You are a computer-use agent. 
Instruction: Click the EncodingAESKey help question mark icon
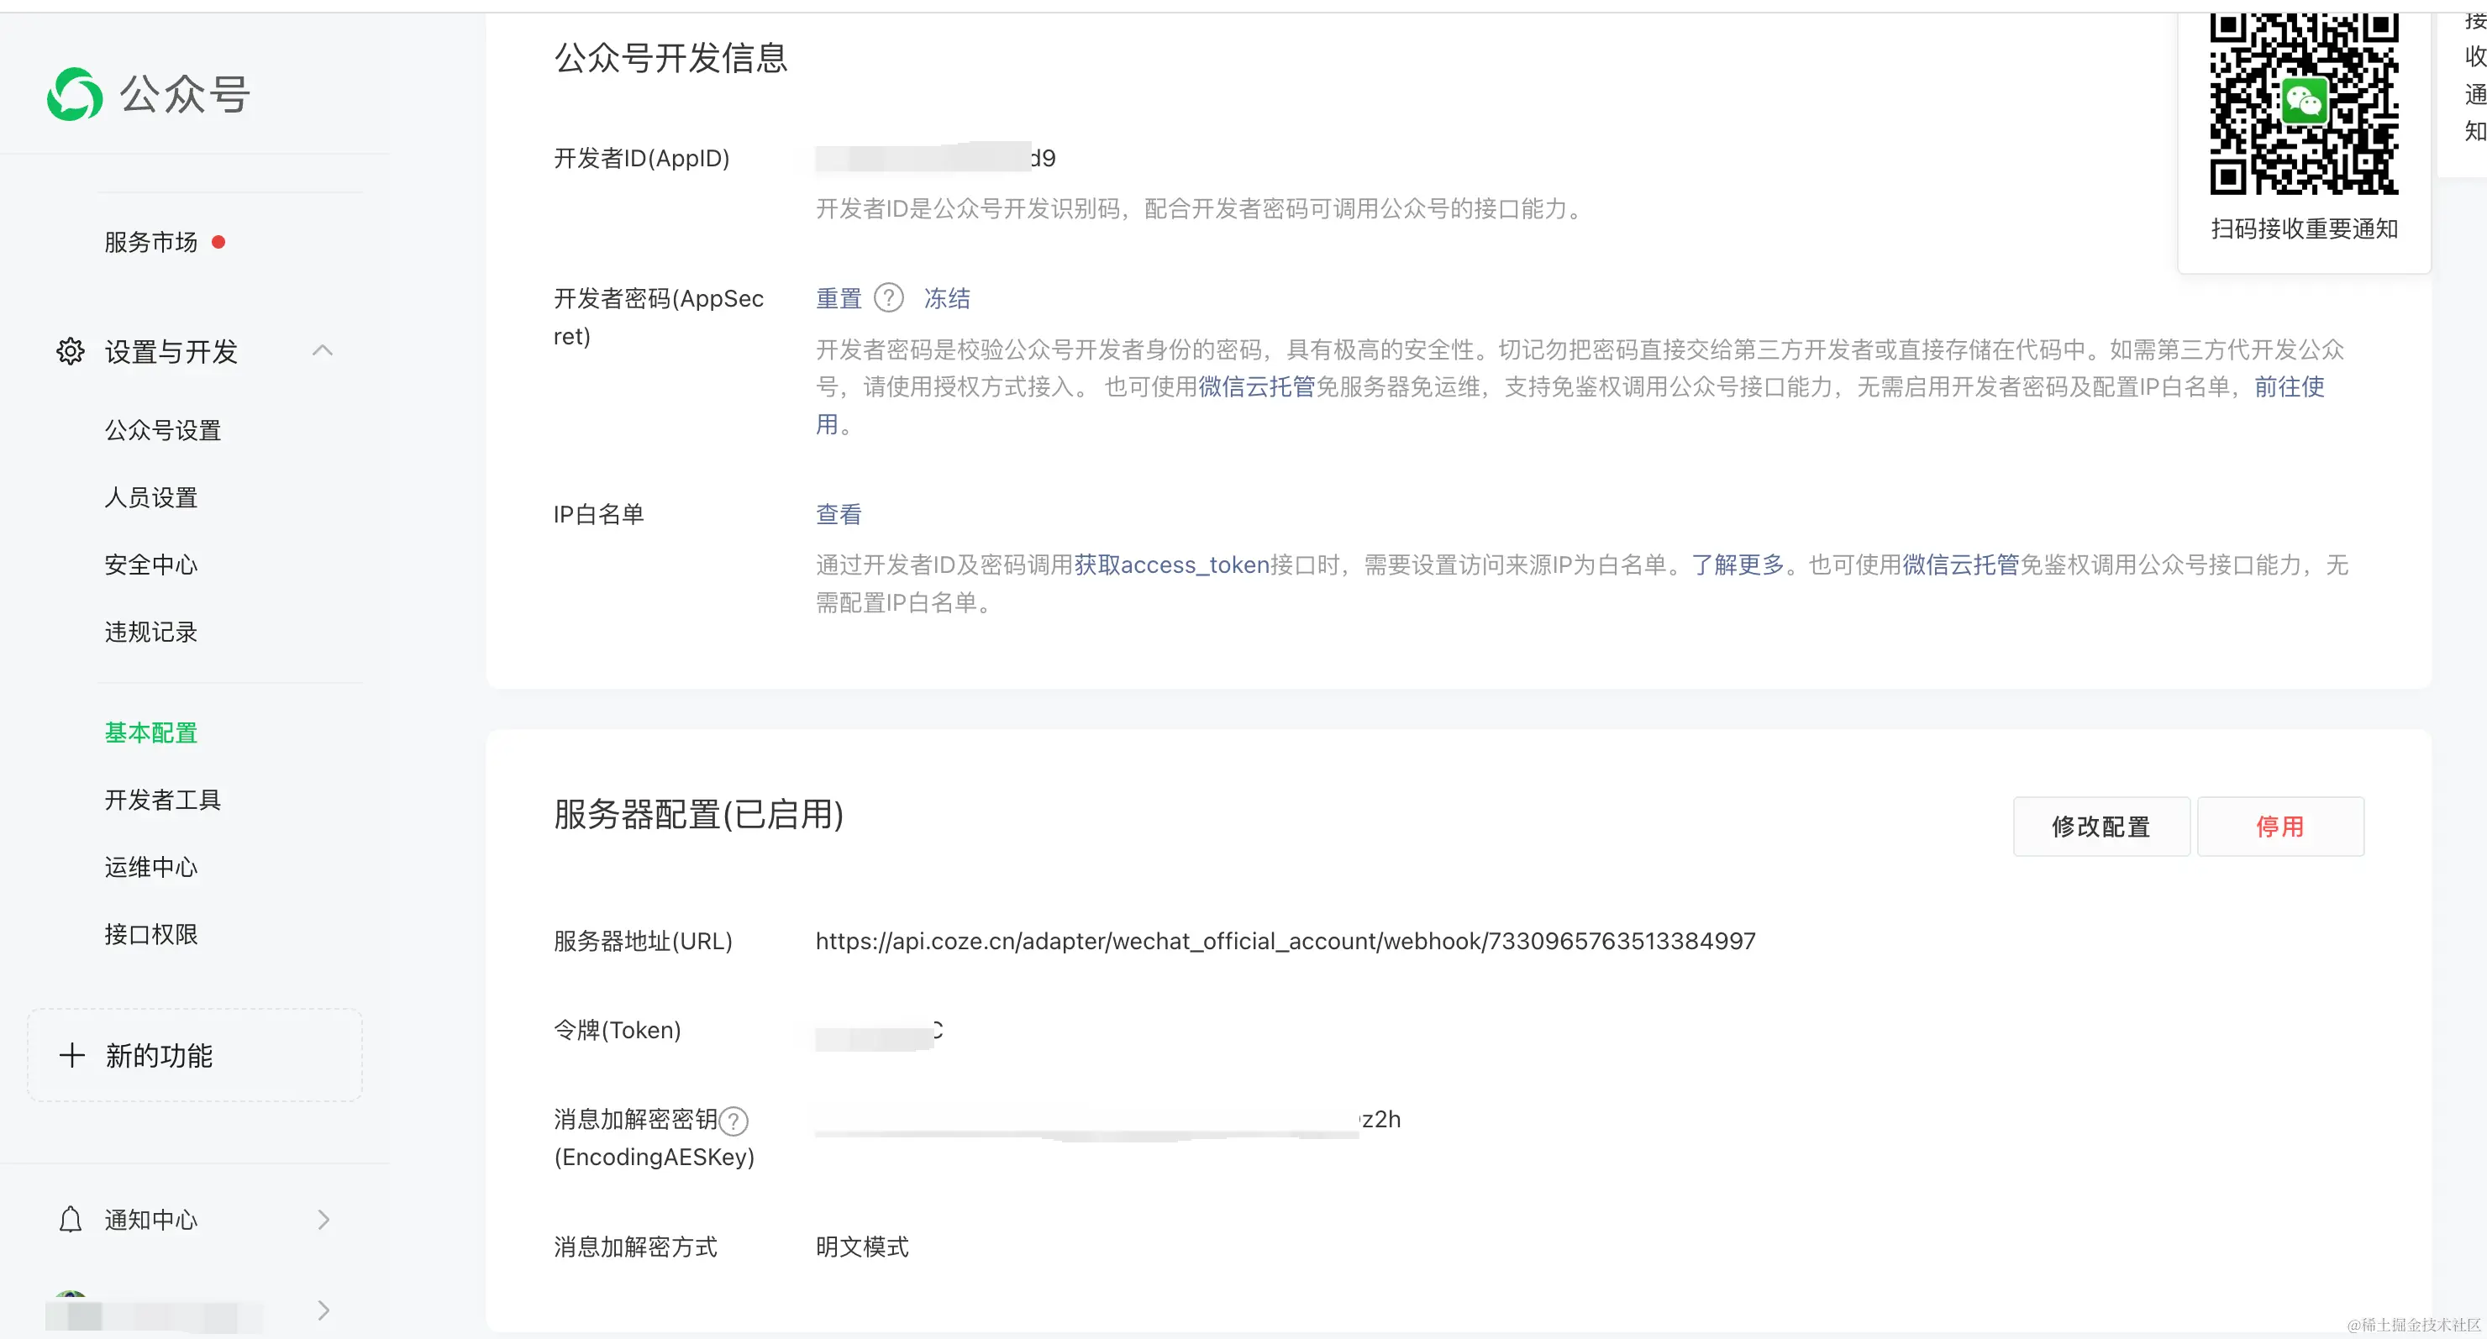coord(733,1120)
